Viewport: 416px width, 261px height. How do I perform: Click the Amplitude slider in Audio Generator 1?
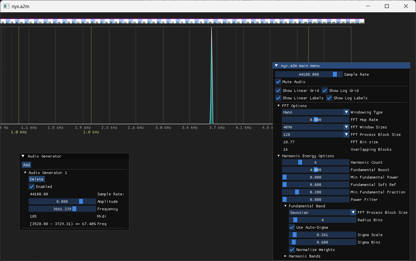(x=62, y=201)
